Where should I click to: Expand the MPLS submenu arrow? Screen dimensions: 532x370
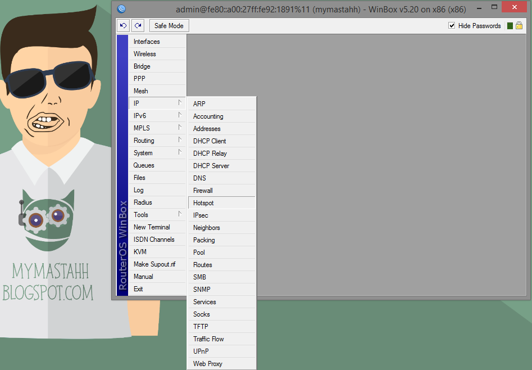(x=180, y=128)
